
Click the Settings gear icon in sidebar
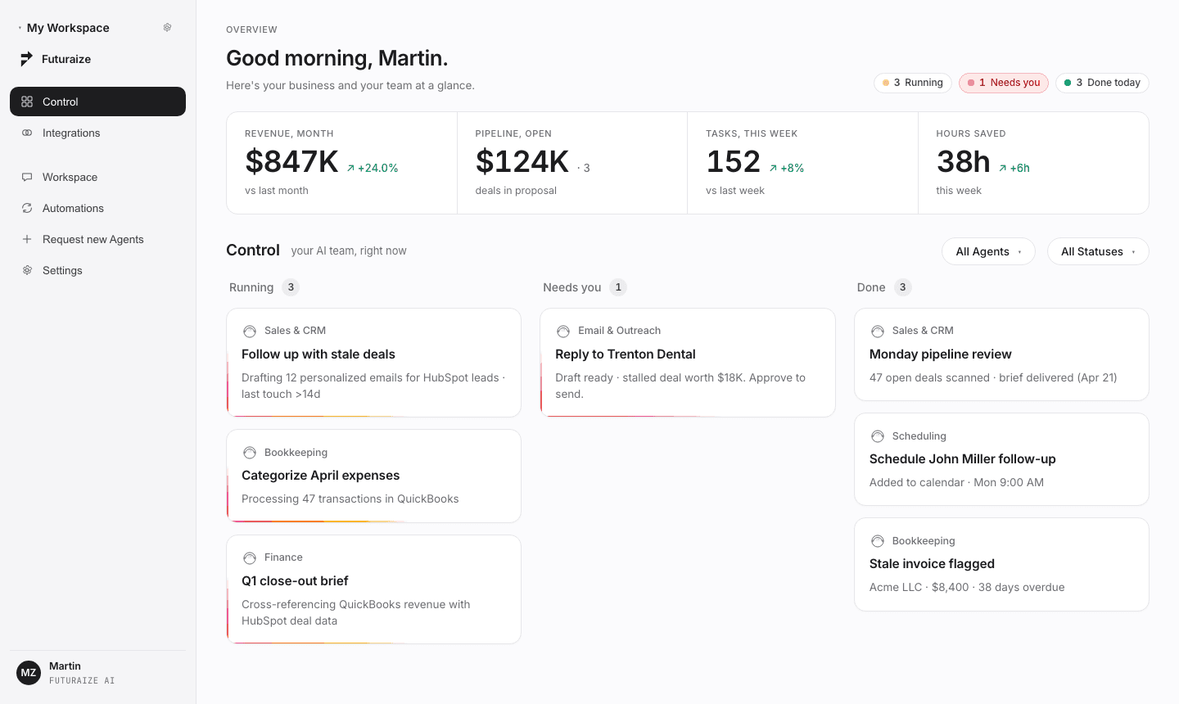point(27,270)
